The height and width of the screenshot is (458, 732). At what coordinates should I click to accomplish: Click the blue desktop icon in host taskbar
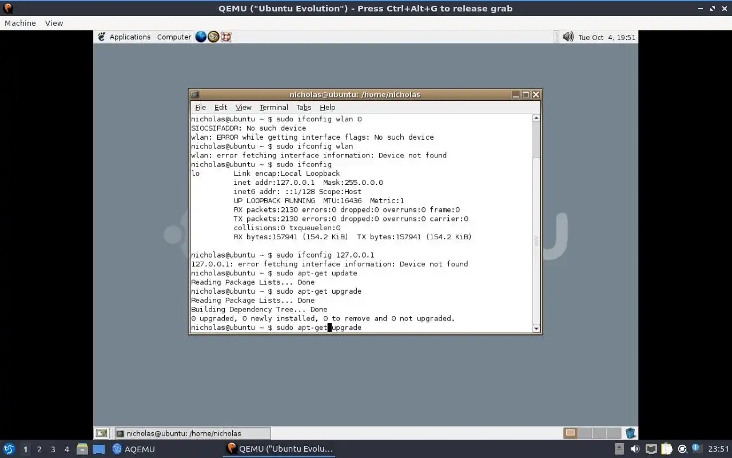click(x=99, y=449)
